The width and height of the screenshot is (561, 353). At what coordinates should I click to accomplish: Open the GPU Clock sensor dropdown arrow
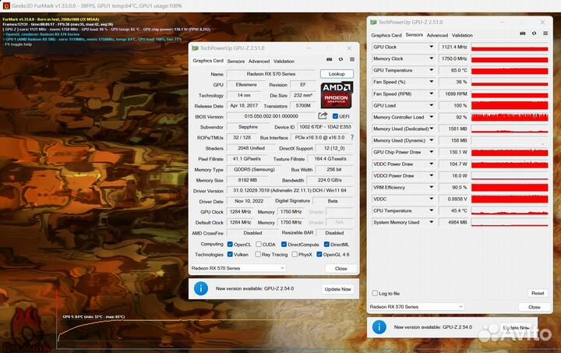431,47
